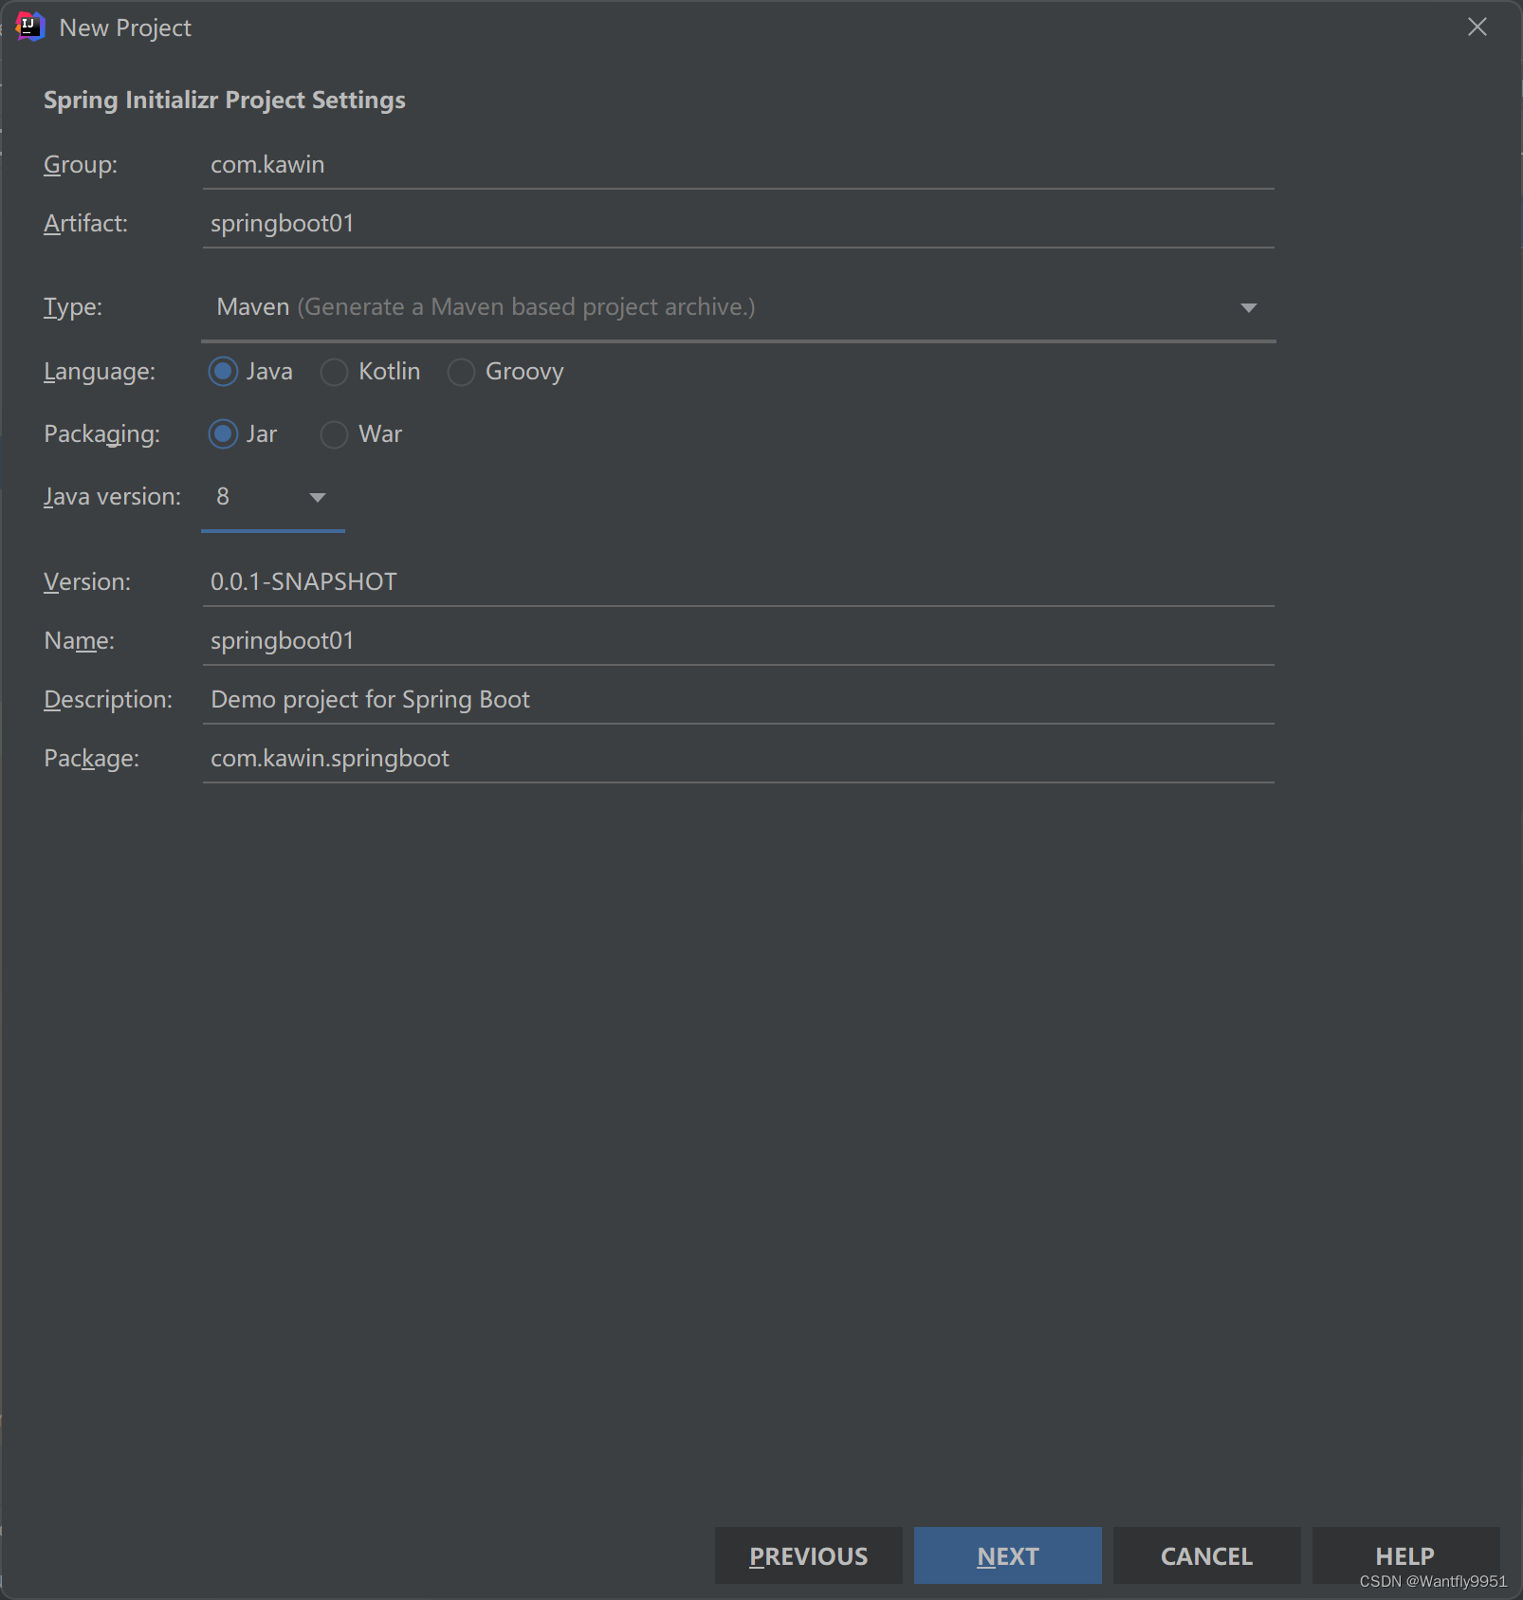
Task: Choose Kotlin as the language
Action: click(334, 372)
